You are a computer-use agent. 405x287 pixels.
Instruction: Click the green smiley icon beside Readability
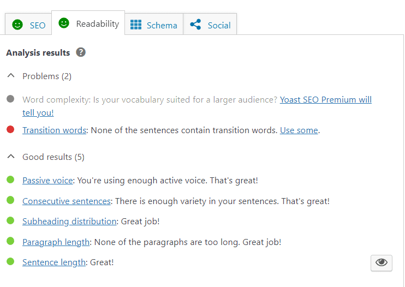[64, 23]
